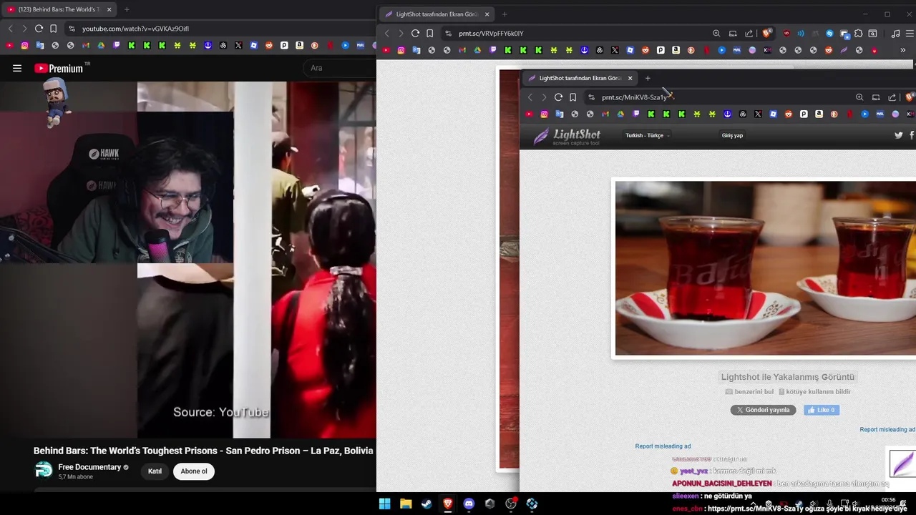Viewport: 916px width, 515px height.
Task: Open the Brave main menu button
Action: 910,33
